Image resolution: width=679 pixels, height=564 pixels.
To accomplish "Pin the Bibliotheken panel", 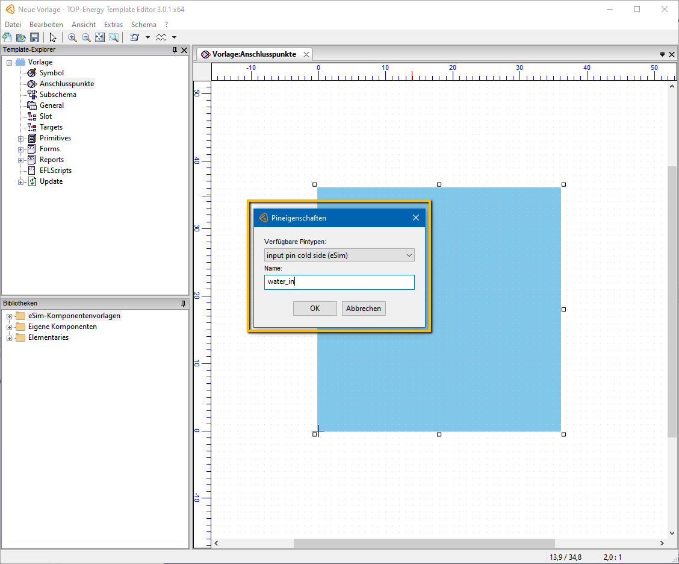I will click(183, 304).
